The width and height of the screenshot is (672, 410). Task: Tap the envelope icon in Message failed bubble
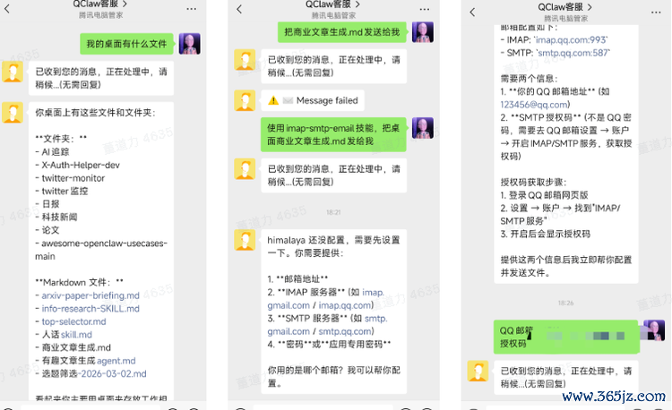(x=288, y=100)
